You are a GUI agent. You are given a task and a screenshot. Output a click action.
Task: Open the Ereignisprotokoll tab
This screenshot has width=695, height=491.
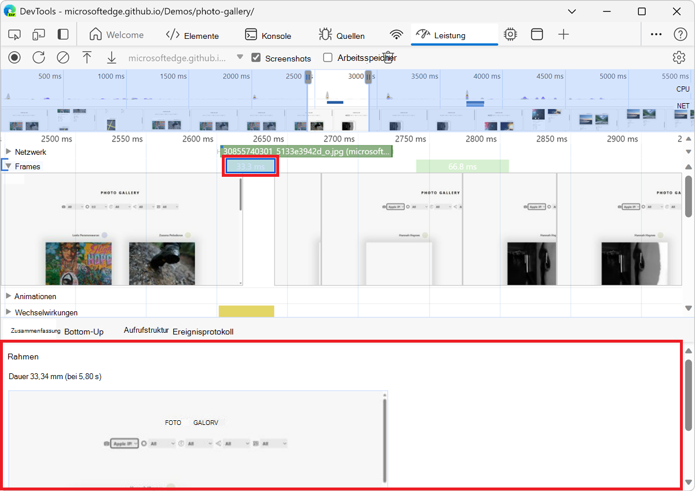204,331
